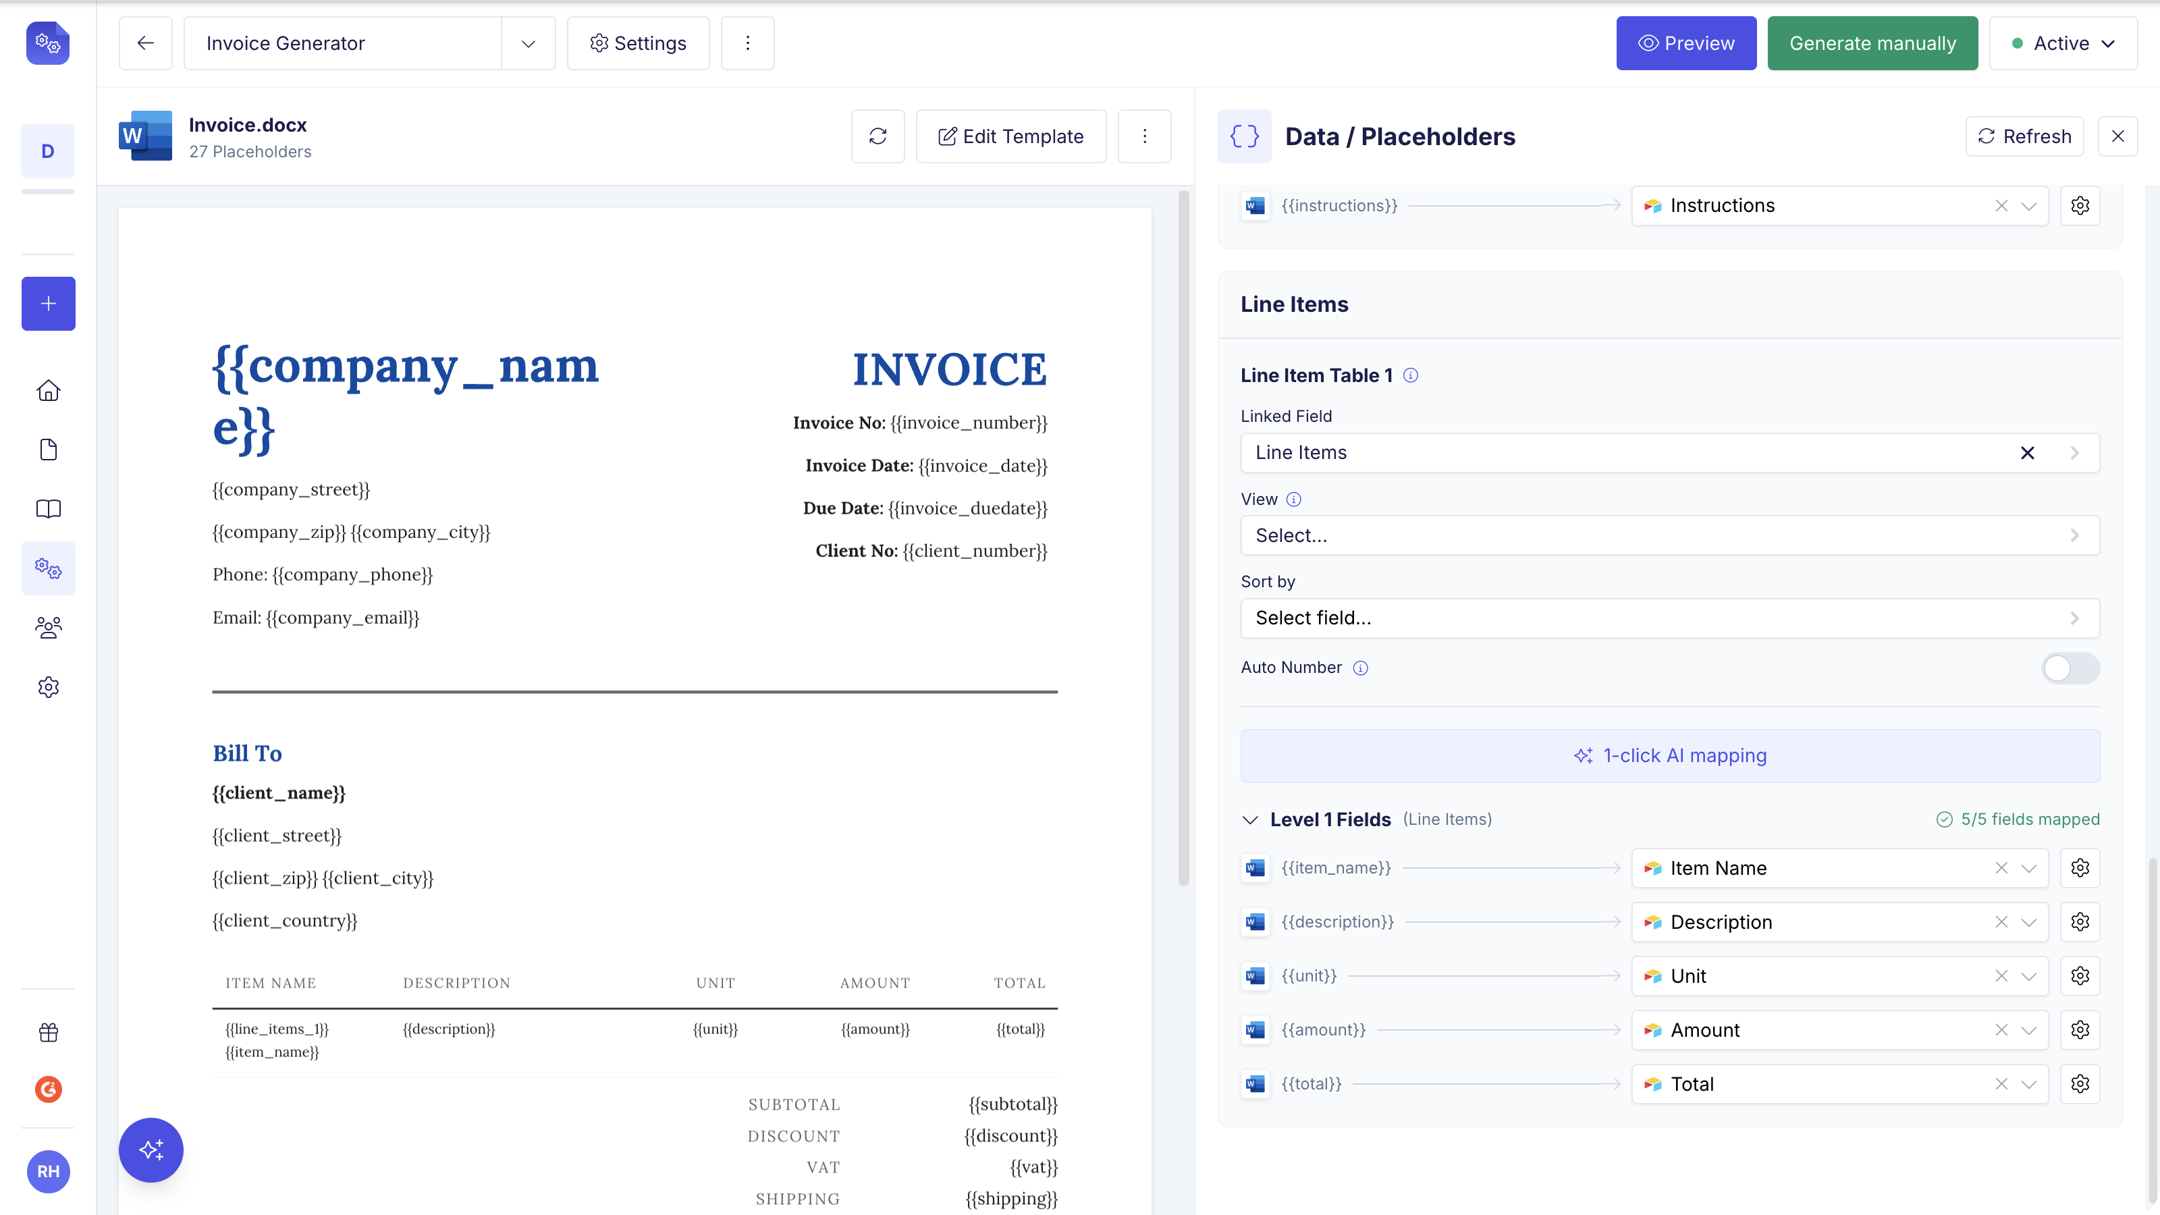The width and height of the screenshot is (2160, 1215).
Task: Open the automations gears icon in sidebar
Action: 48,568
